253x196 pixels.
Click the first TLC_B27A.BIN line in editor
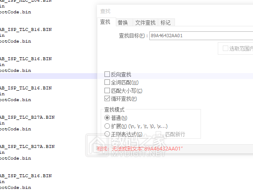[27, 117]
